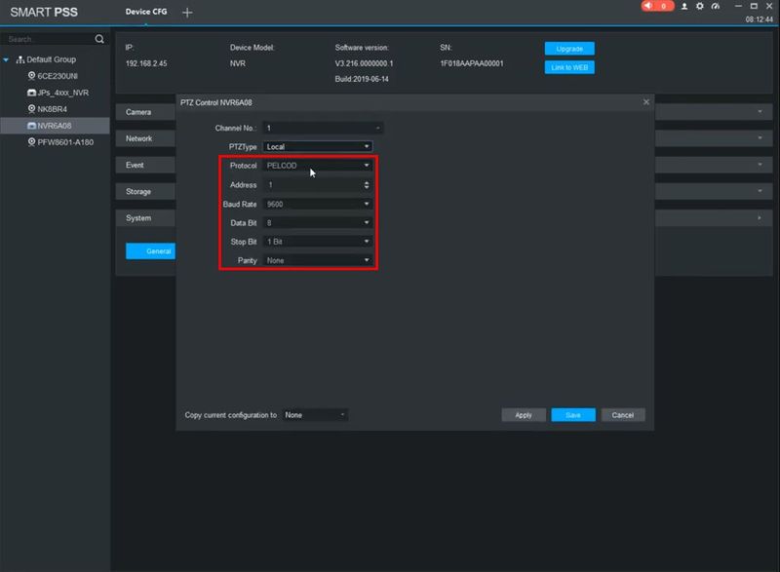Add a new tab with plus icon
Image resolution: width=780 pixels, height=572 pixels.
click(x=187, y=12)
